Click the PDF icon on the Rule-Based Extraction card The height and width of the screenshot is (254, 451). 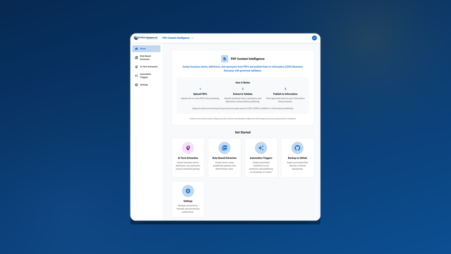pyautogui.click(x=224, y=148)
